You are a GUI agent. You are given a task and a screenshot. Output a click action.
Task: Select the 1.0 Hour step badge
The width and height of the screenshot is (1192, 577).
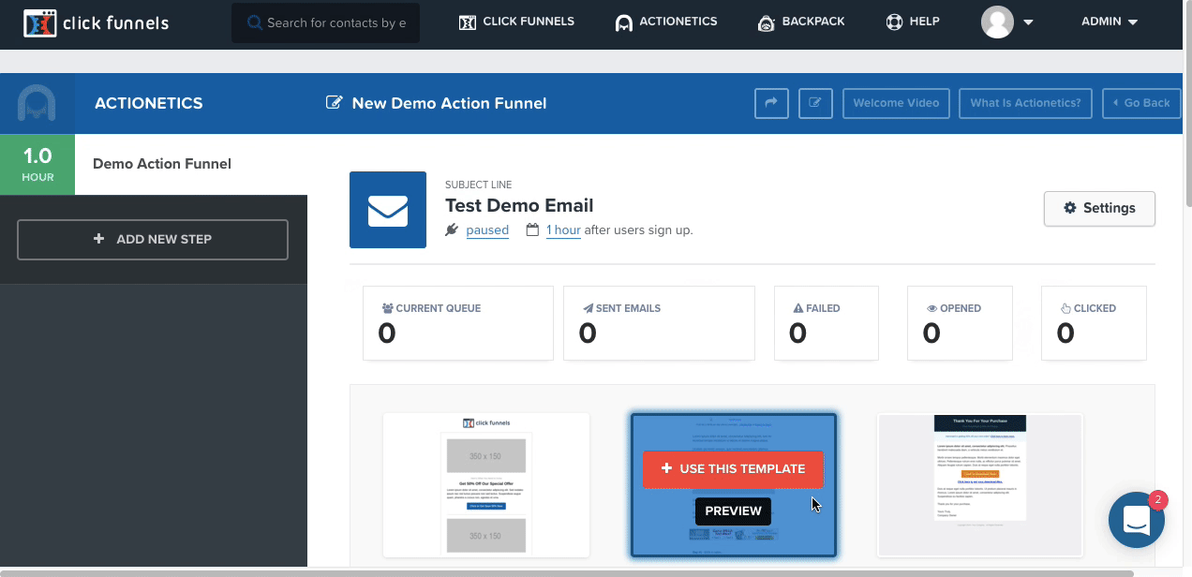pos(37,164)
